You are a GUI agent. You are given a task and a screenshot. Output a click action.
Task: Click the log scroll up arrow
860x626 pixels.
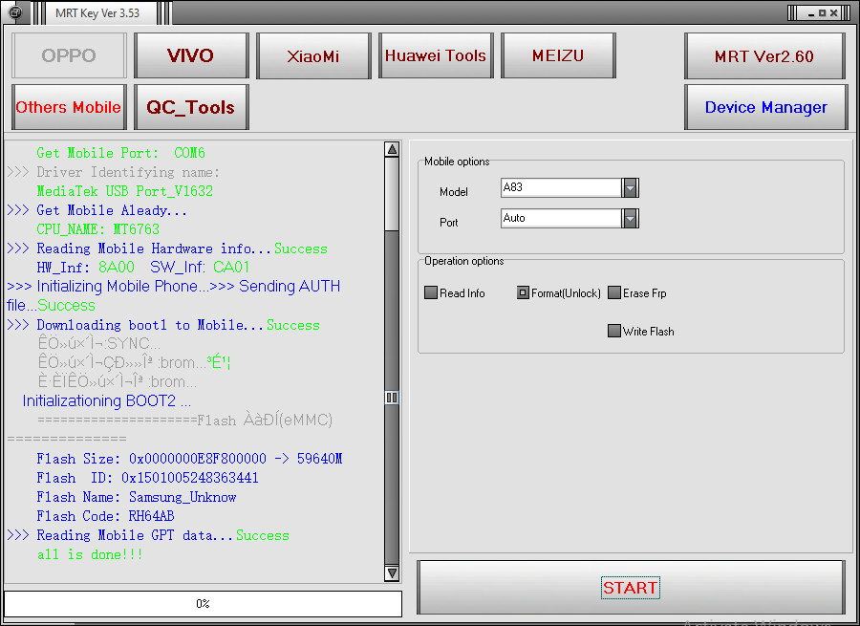[x=392, y=149]
